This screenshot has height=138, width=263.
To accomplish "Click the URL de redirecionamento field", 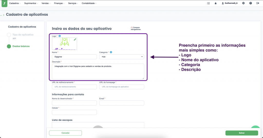I will (74, 87).
